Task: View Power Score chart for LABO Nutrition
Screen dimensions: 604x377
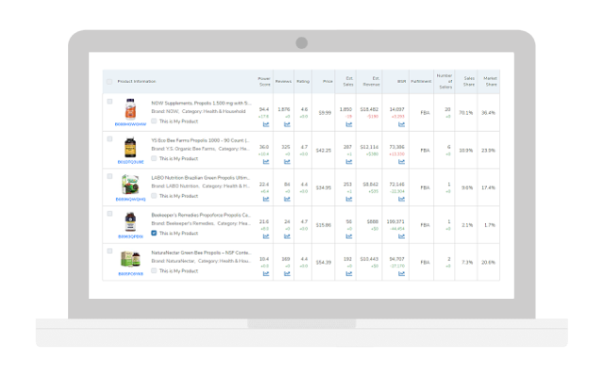Action: [x=263, y=199]
